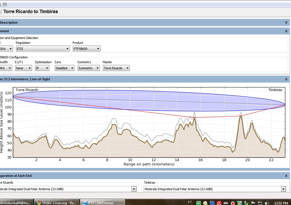Open Timbiras antenna type combo box
The width and height of the screenshot is (291, 205).
214,189
